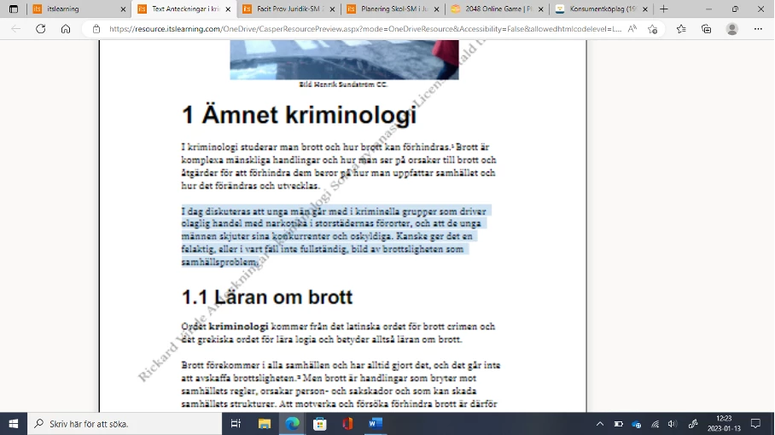Click the caption Bild Henrik Sundström CC
The height and width of the screenshot is (435, 775).
[343, 84]
